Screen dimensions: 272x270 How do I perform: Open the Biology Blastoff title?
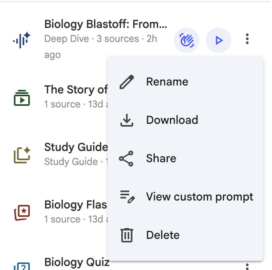click(106, 24)
